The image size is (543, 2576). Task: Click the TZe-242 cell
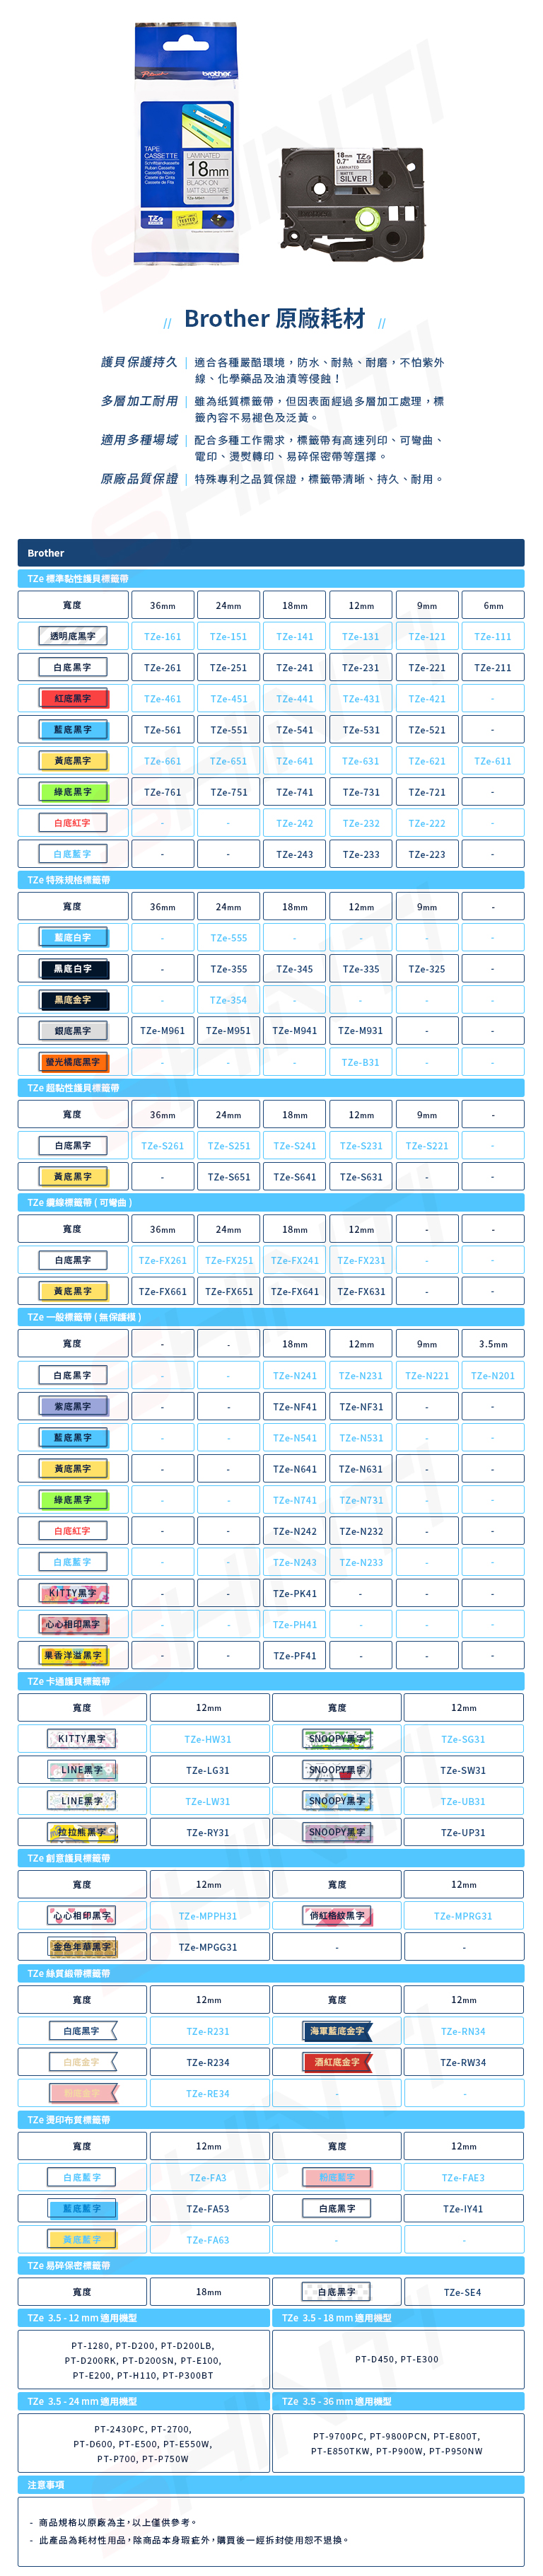[294, 823]
